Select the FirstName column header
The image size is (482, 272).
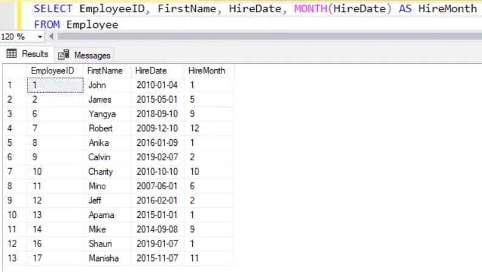110,71
